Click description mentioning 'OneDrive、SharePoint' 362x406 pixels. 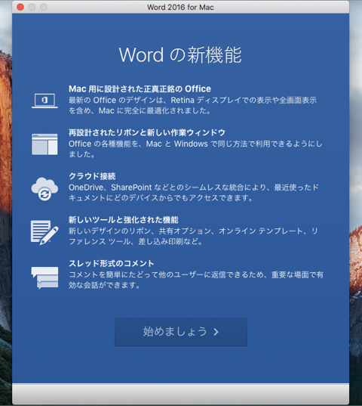click(x=194, y=192)
